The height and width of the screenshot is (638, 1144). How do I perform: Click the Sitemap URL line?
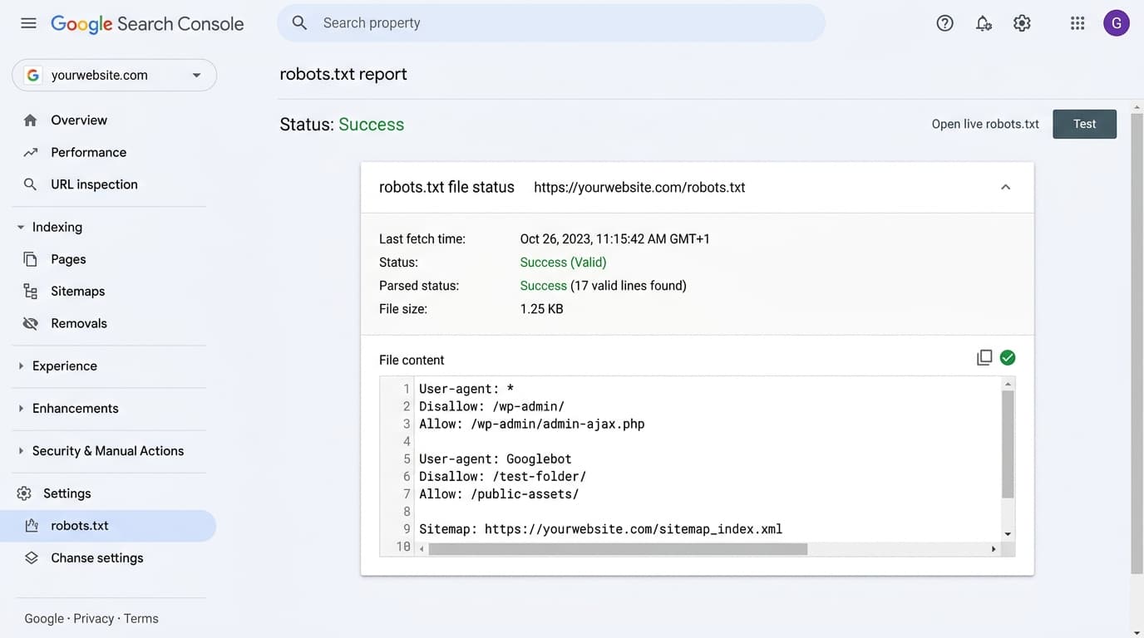600,529
